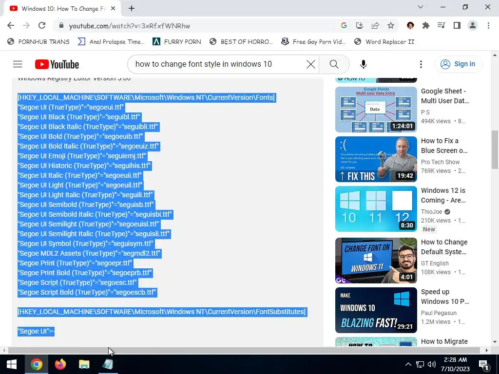Image resolution: width=499 pixels, height=374 pixels.
Task: Bookmark this page with the star icon
Action: [391, 25]
